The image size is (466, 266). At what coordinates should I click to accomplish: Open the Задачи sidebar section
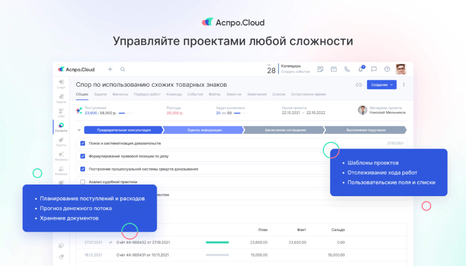point(61,98)
